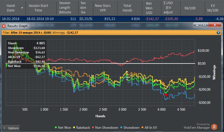Click the 815,22 VPP cell
This screenshot has height=132, width=224.
tap(110, 19)
